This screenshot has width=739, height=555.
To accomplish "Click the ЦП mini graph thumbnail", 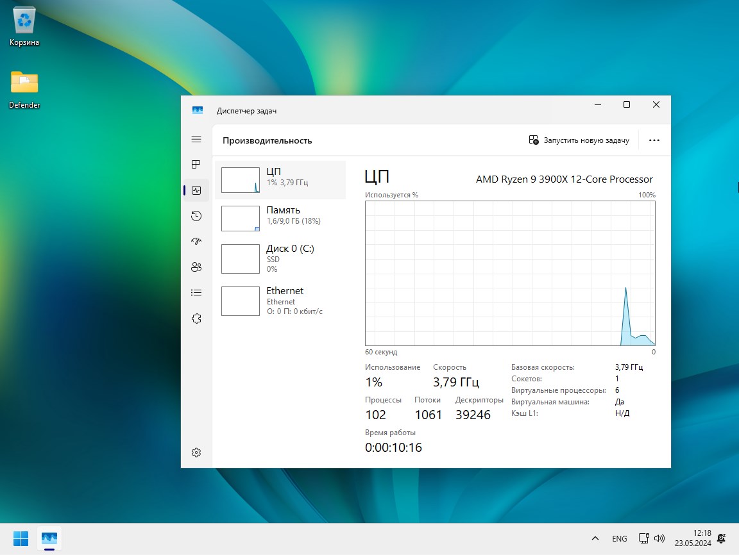I will click(241, 180).
